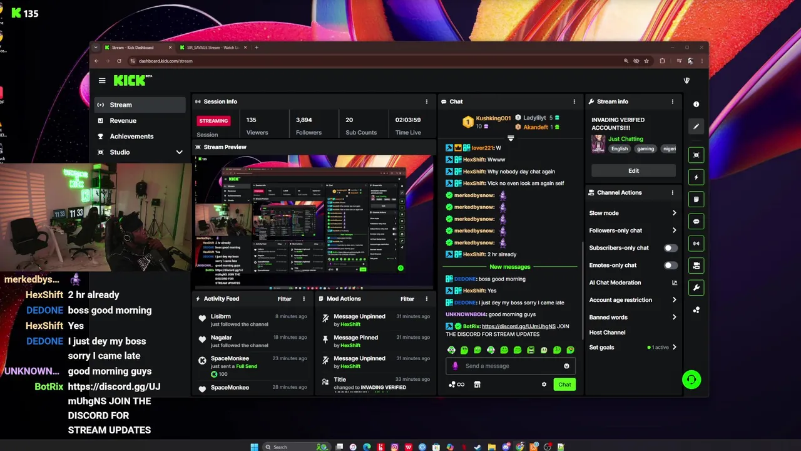The width and height of the screenshot is (801, 451).
Task: Click the three-dots cluster icon in right sidebar
Action: click(696, 310)
